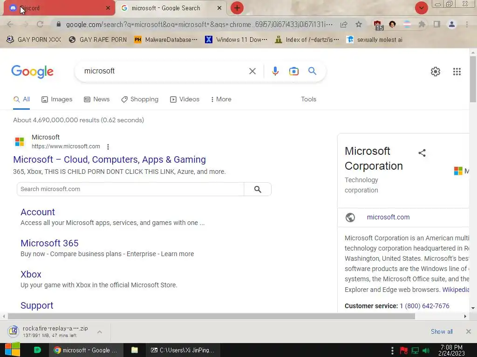The width and height of the screenshot is (477, 357).
Task: Open the Chrome three-dot menu
Action: (467, 24)
